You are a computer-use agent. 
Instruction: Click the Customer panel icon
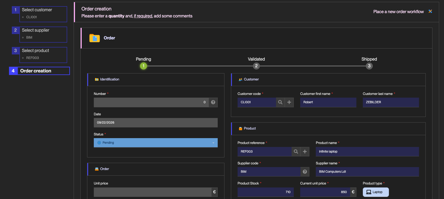click(x=241, y=79)
